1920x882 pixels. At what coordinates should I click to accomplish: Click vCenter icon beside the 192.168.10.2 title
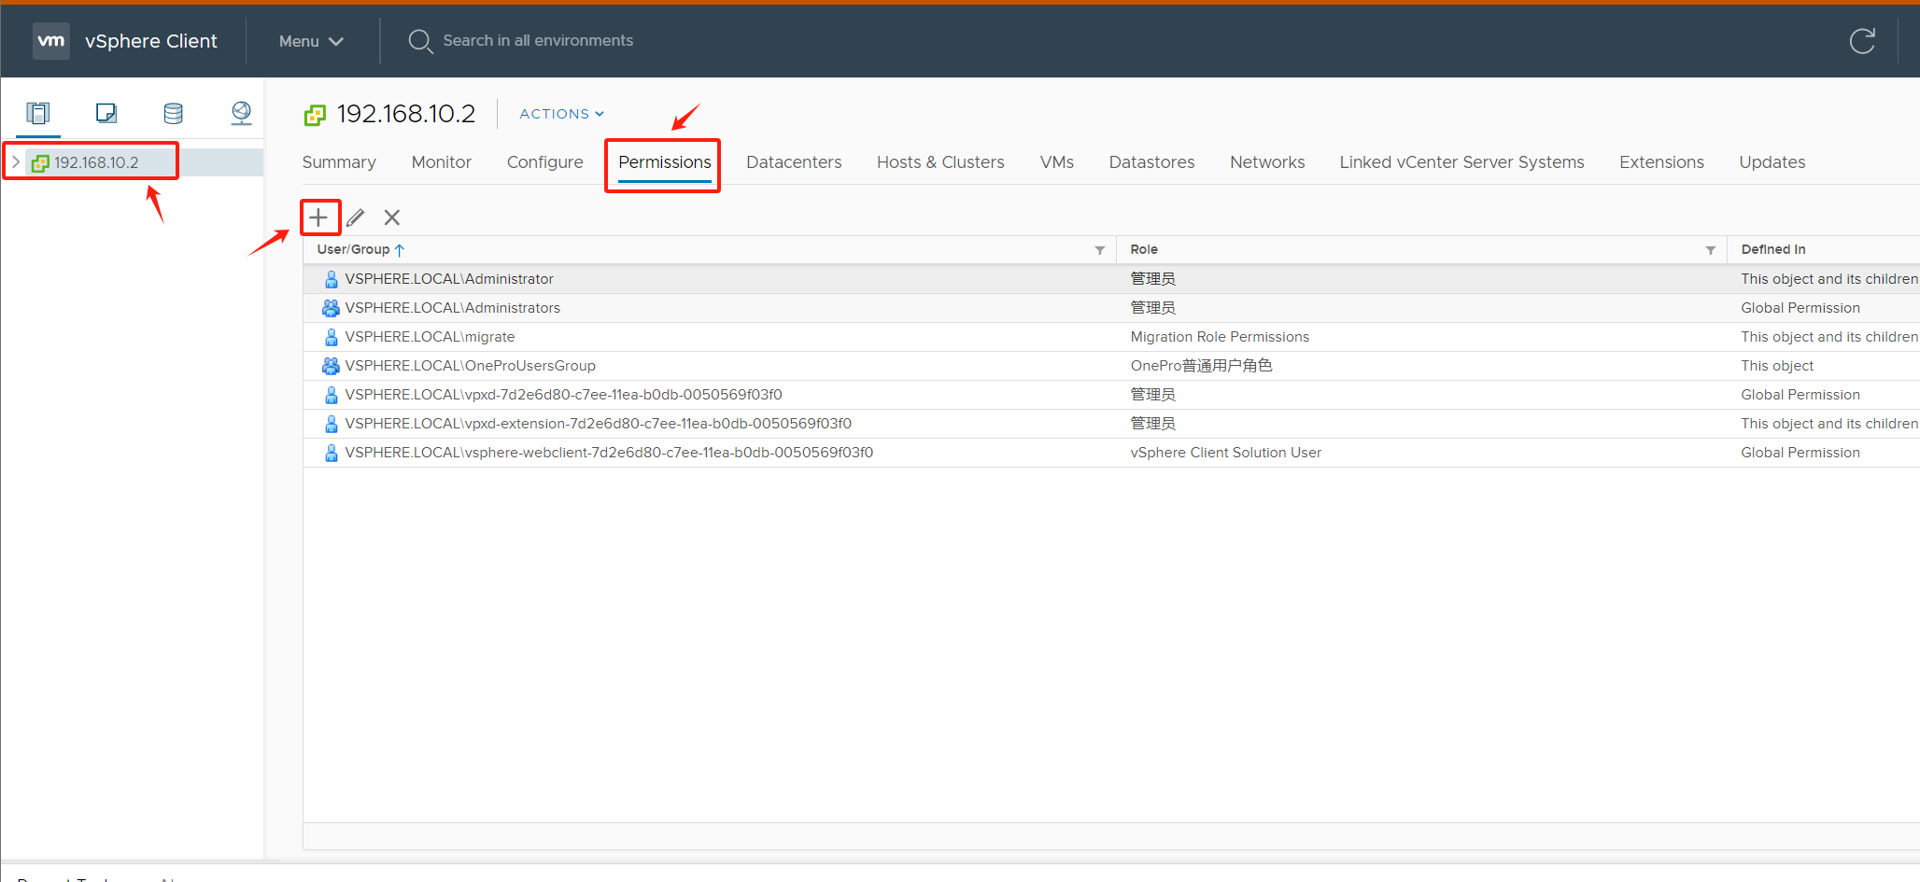[x=315, y=115]
